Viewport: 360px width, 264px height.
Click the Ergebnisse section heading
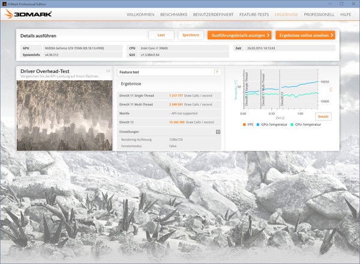pos(131,84)
